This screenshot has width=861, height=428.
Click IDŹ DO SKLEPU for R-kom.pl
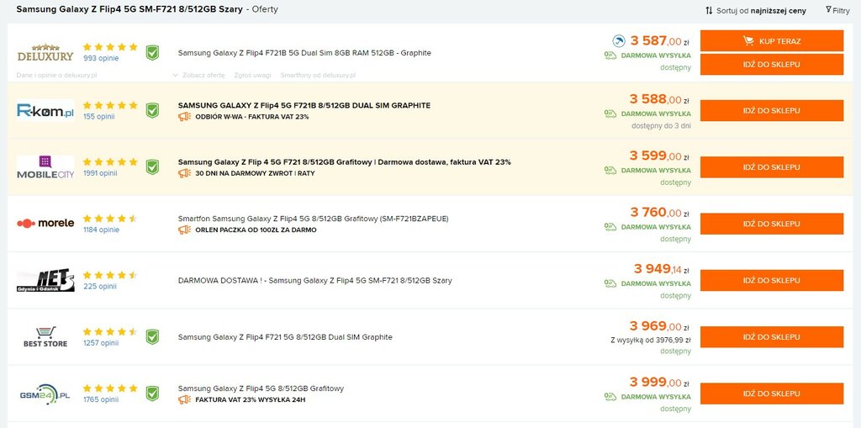point(772,110)
